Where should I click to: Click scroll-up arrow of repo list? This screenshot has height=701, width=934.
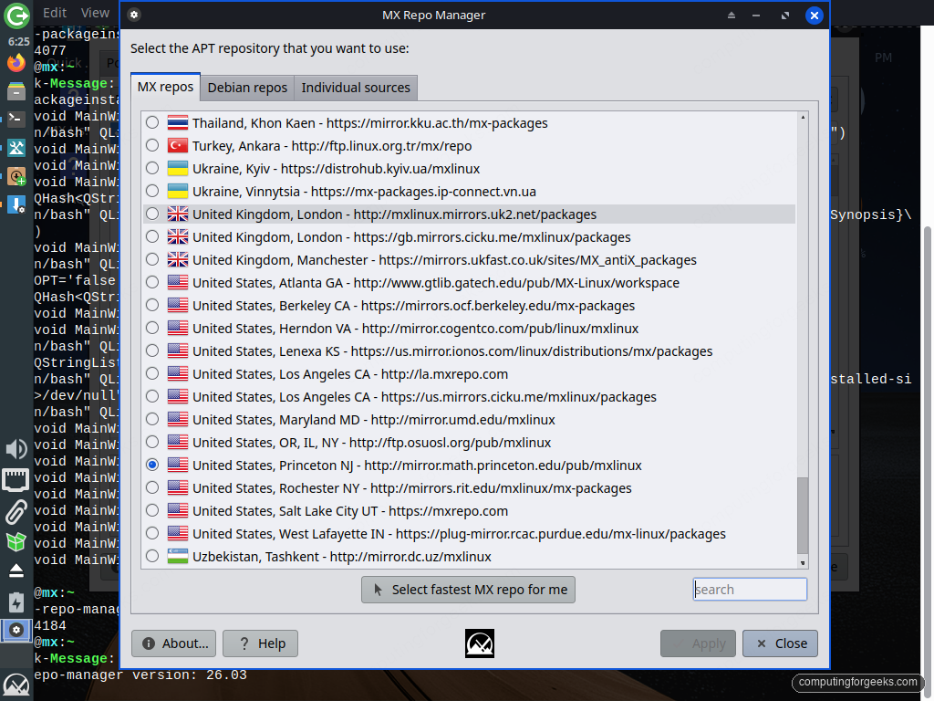pyautogui.click(x=803, y=118)
